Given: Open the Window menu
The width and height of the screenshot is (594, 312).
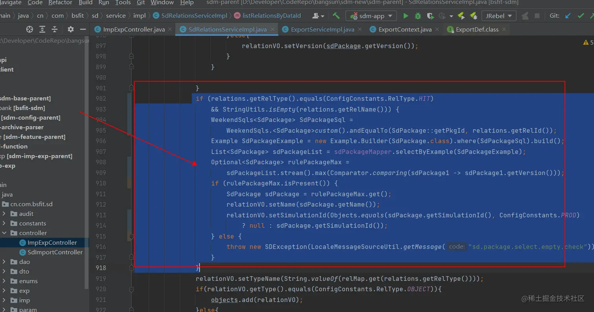Looking at the screenshot, I should coord(162,3).
